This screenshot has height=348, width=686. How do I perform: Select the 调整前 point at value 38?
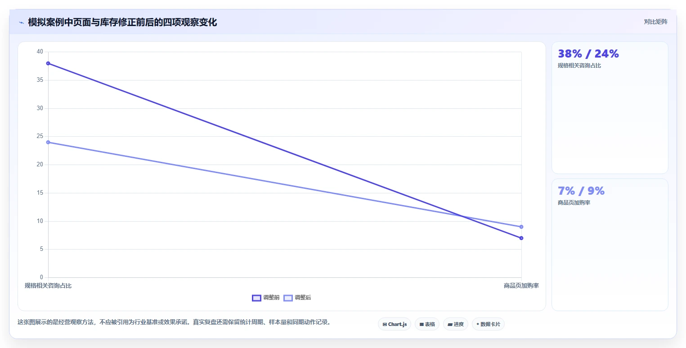click(48, 63)
